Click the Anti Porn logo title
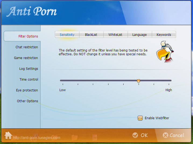 tap(32, 11)
